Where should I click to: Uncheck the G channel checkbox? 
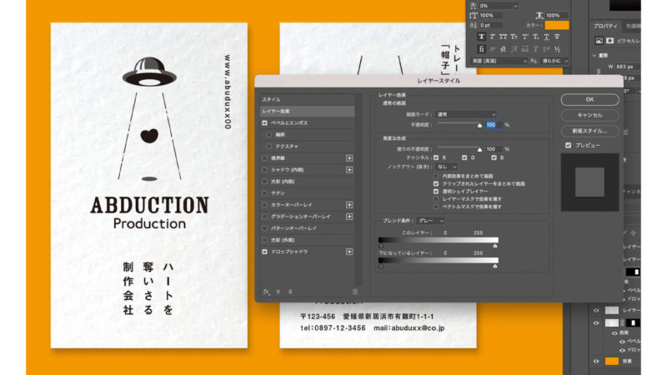coord(464,157)
